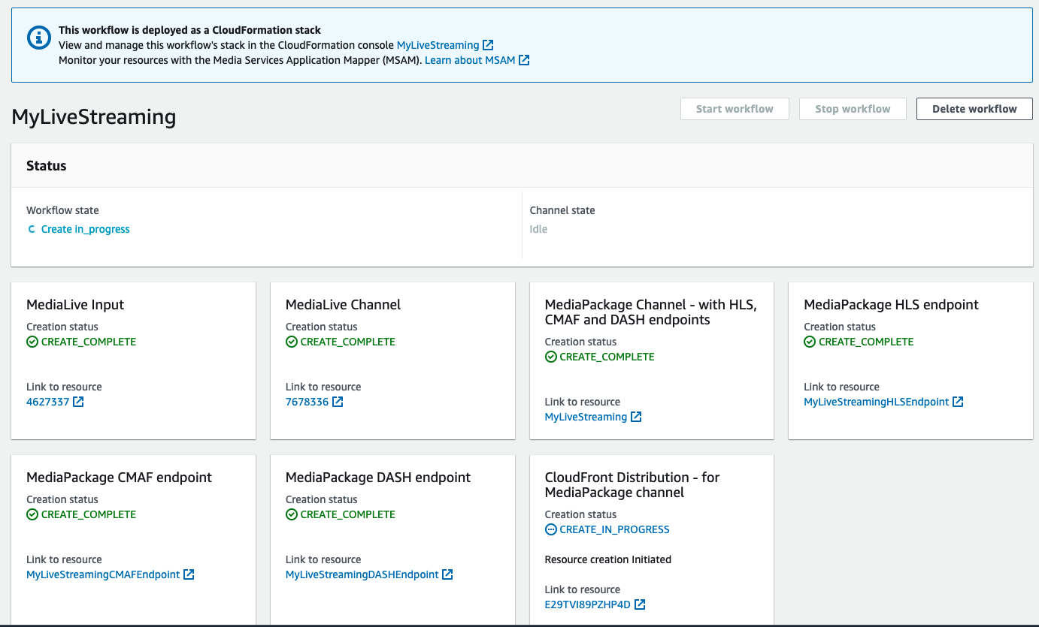Screen dimensions: 1039x627
Task: Click CREATE_COMPLETE text under MediaLive Input
Action: [89, 342]
